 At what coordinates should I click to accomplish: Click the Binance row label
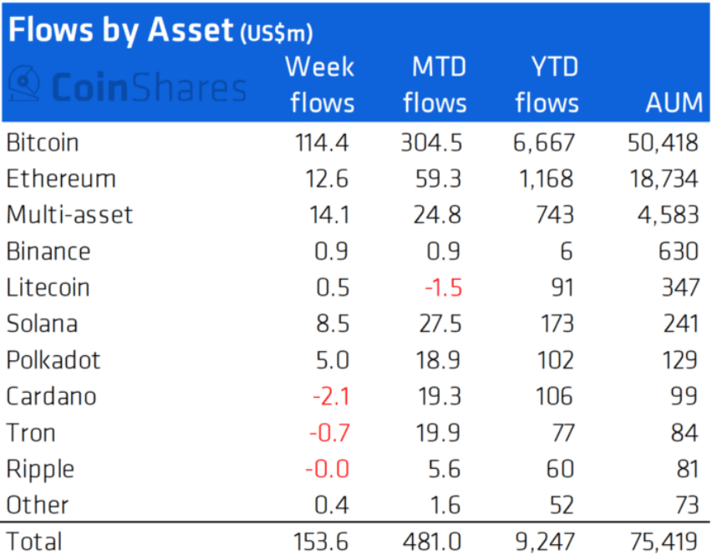click(x=48, y=251)
